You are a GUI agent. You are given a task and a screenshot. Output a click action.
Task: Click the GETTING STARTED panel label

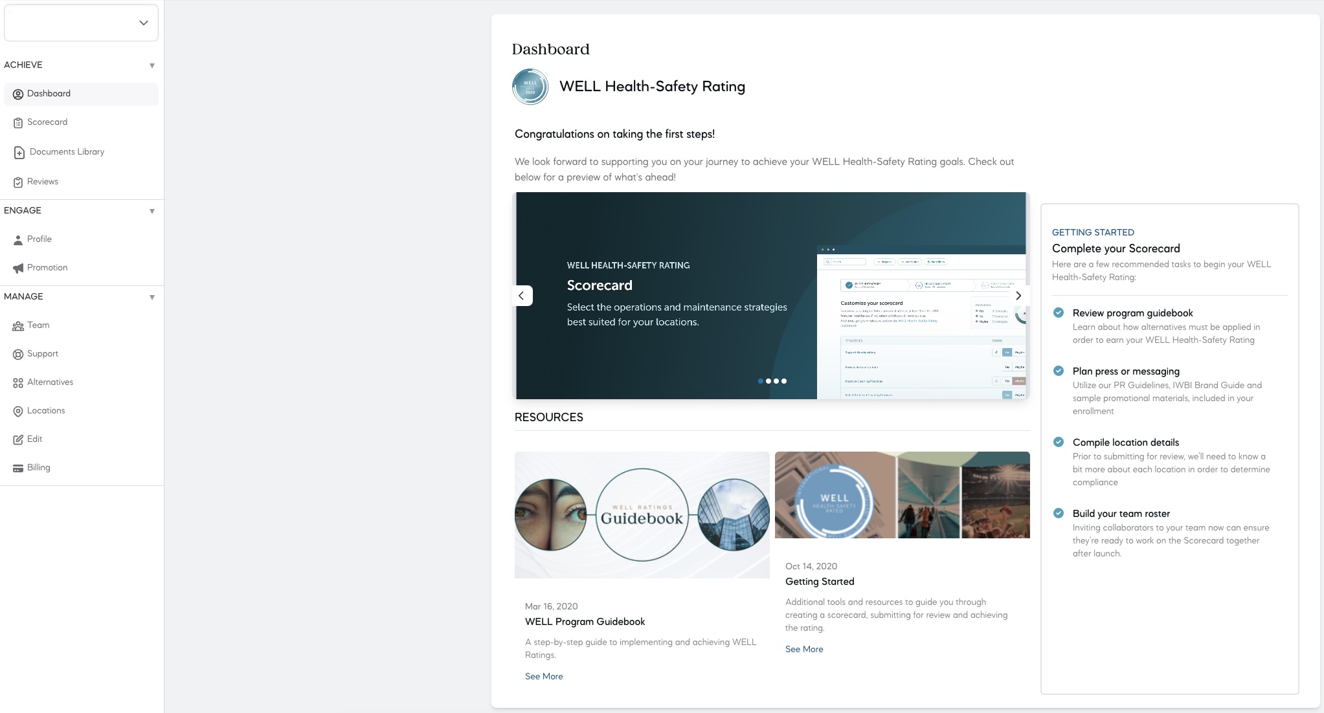pos(1093,233)
